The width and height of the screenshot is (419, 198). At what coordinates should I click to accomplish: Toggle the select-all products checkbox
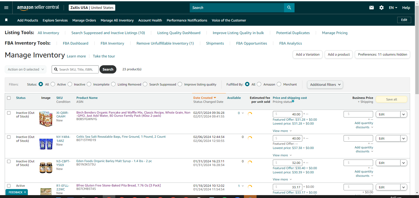9,98
